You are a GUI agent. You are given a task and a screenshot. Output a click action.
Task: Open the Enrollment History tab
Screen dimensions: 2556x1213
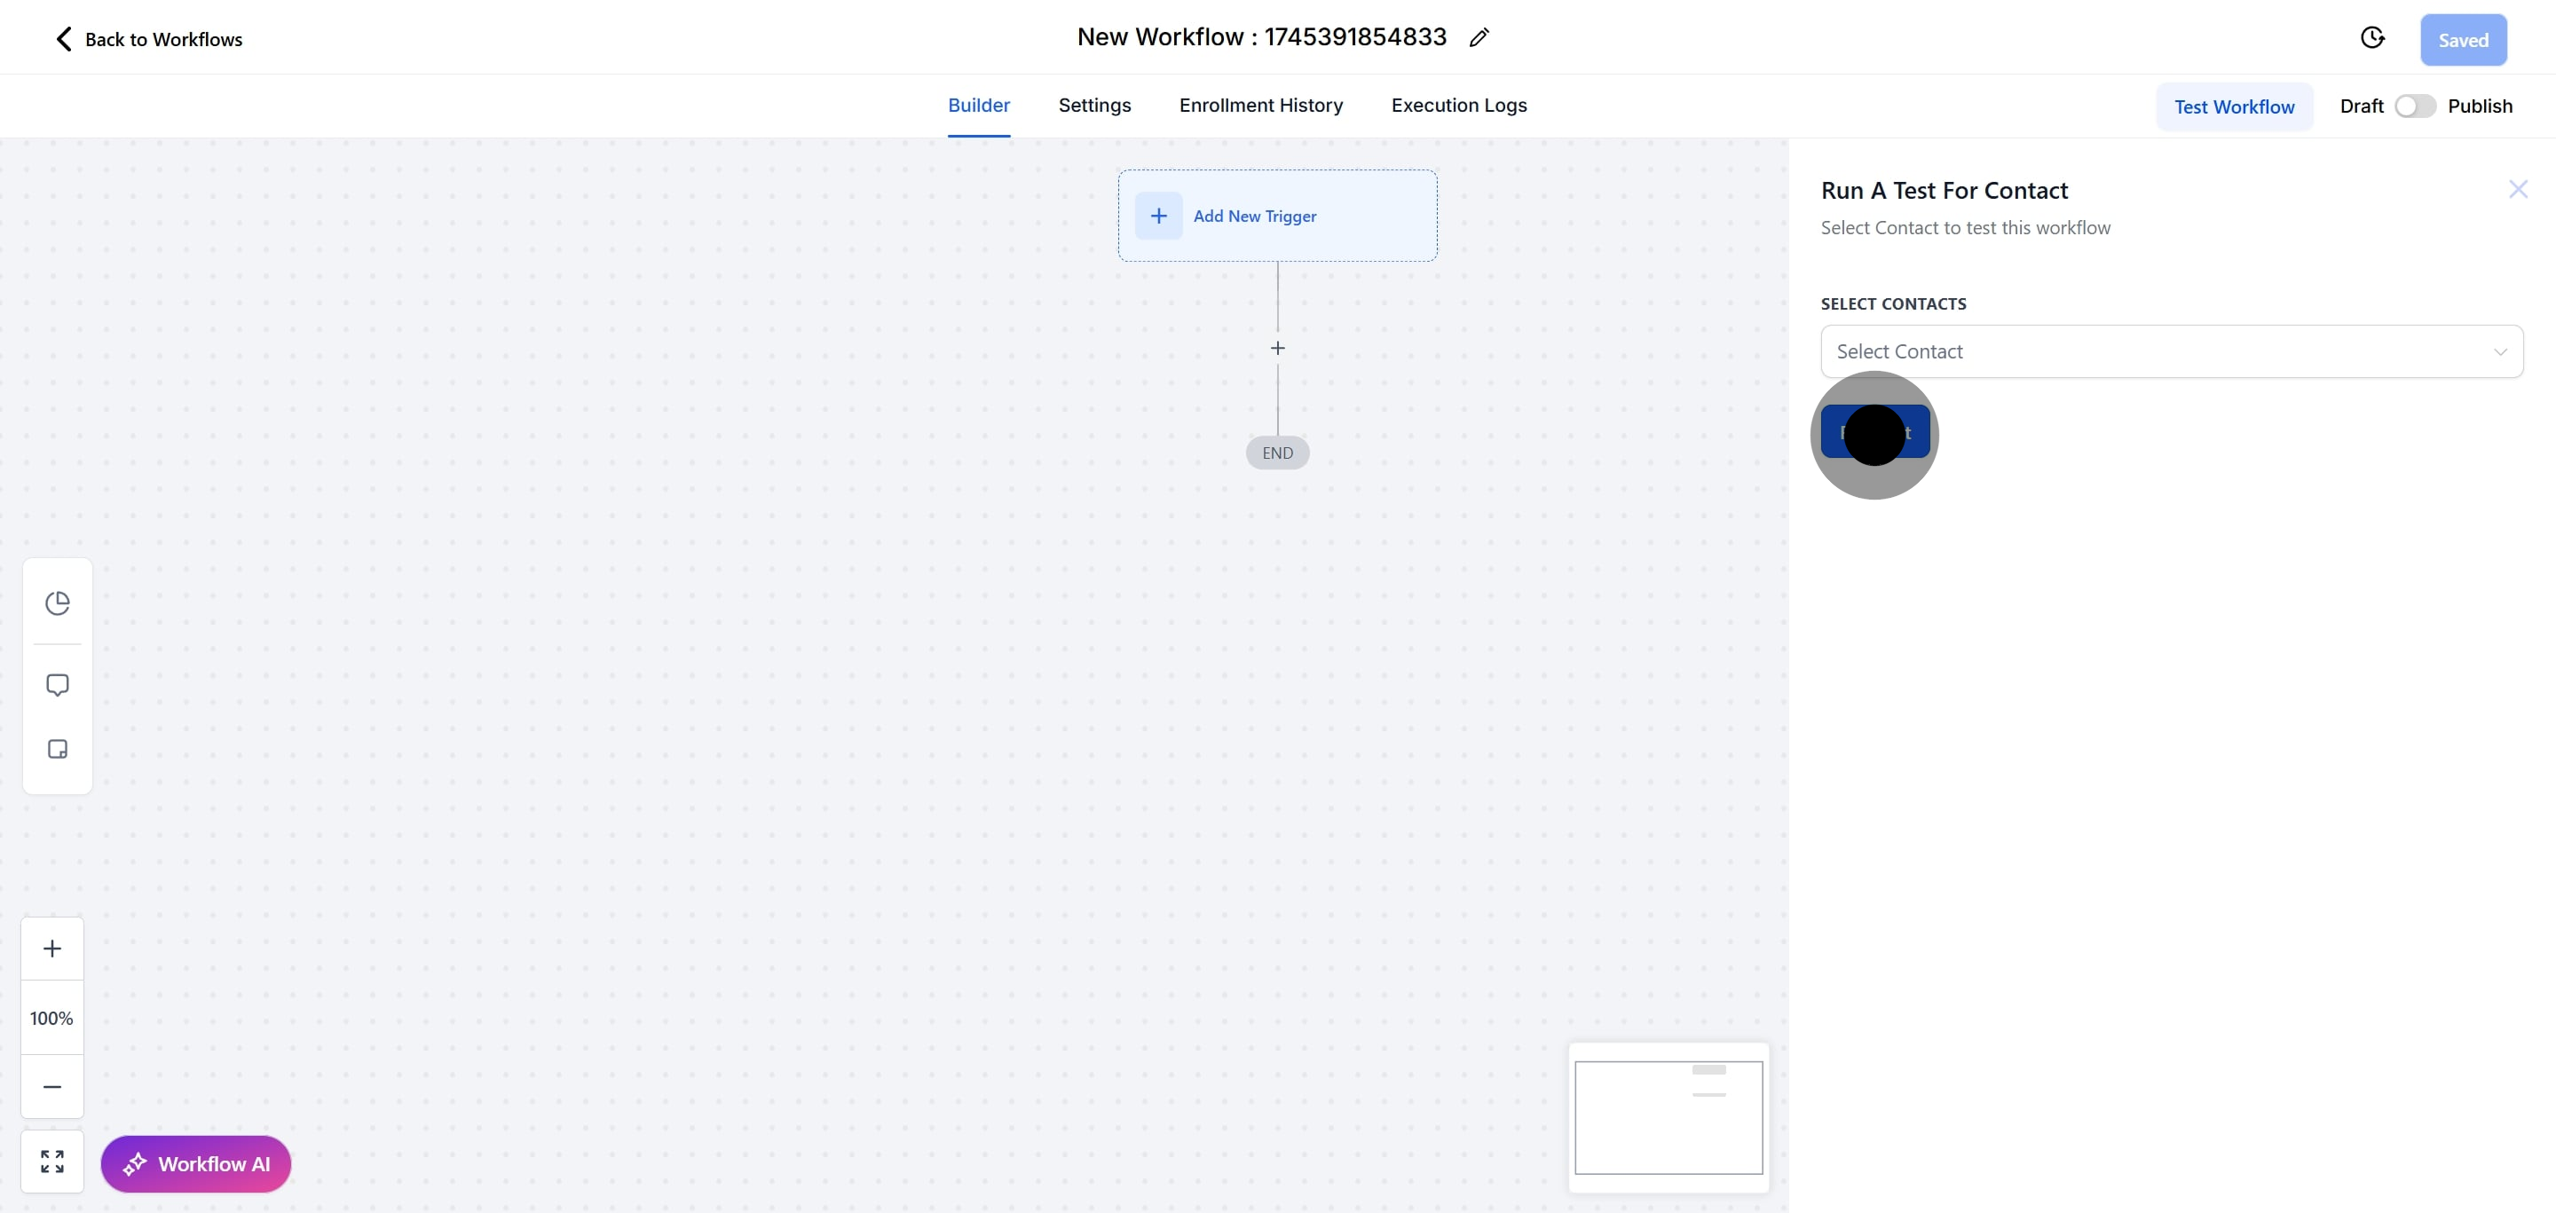point(1260,105)
